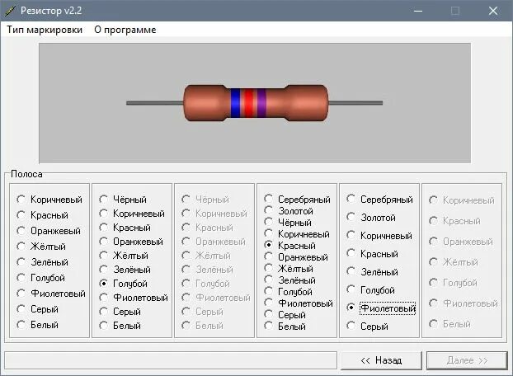Pick Голубой in the fourth band column

pos(288,292)
